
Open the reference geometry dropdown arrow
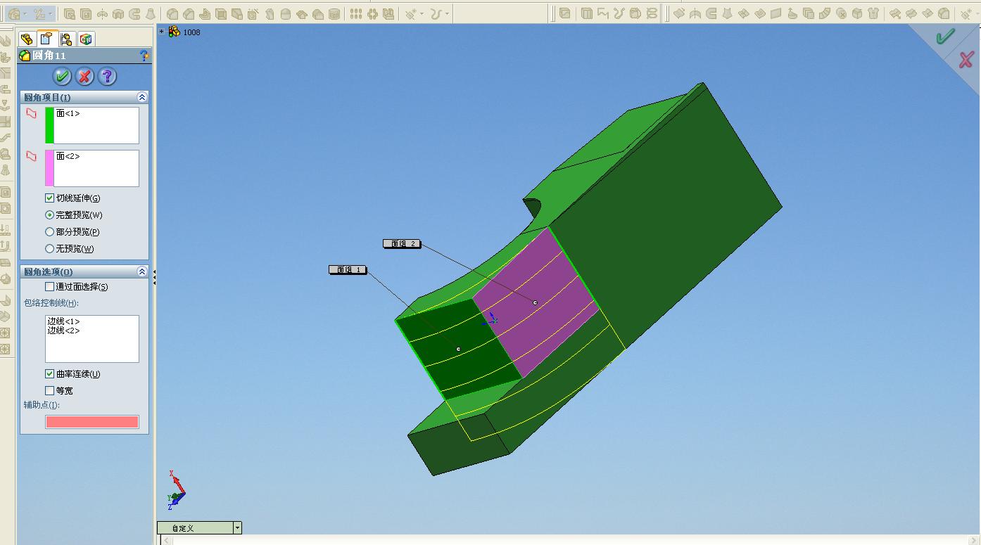click(x=422, y=14)
